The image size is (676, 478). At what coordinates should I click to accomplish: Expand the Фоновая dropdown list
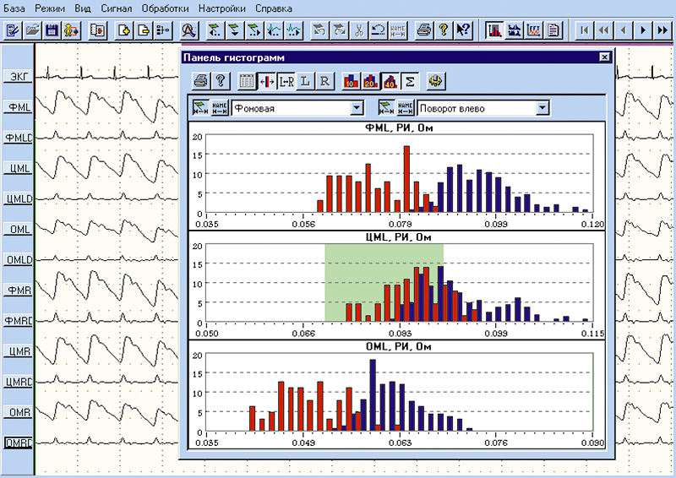pyautogui.click(x=357, y=107)
